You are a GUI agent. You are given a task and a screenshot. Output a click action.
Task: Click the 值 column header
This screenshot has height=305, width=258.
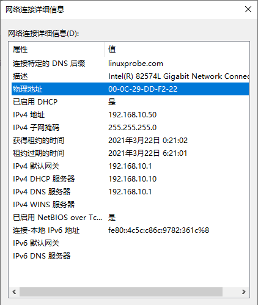pos(177,50)
